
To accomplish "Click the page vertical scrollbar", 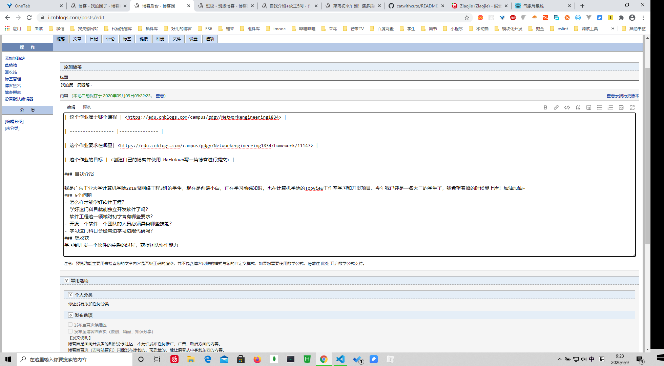I will (x=647, y=156).
